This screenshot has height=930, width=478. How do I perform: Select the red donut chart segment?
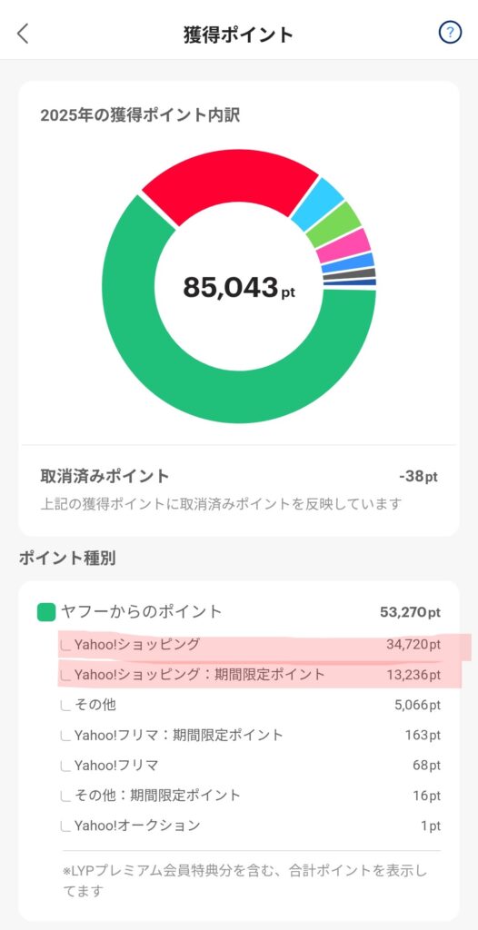pyautogui.click(x=232, y=182)
